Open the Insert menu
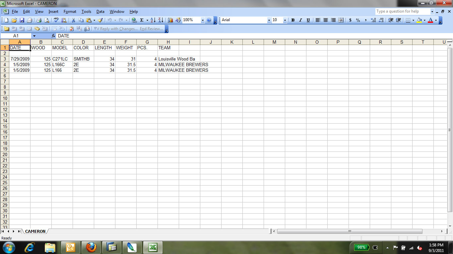 click(x=53, y=12)
